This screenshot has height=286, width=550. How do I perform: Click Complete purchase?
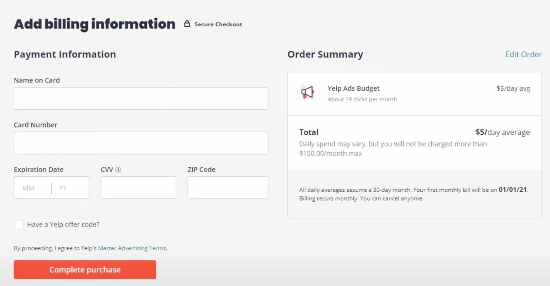point(85,269)
